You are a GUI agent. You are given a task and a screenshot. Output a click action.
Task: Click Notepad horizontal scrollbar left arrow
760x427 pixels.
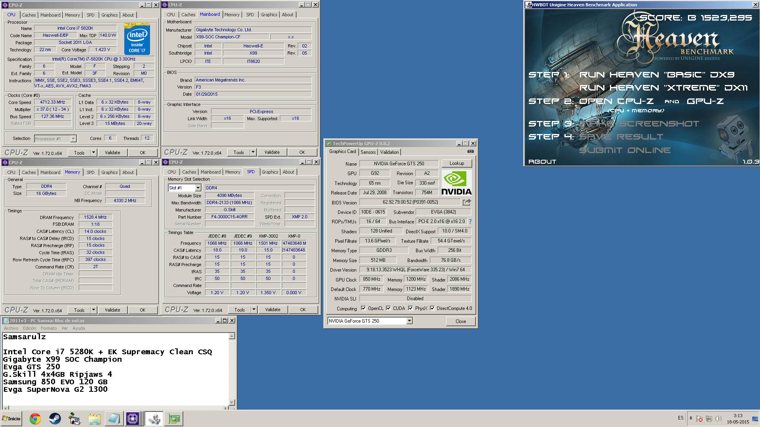(5, 408)
